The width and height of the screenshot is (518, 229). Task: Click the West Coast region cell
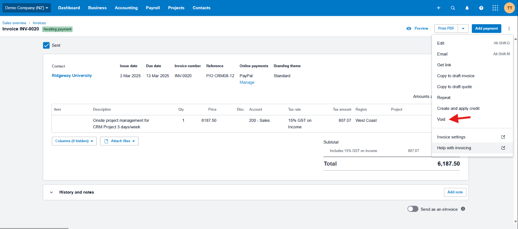[x=366, y=120]
